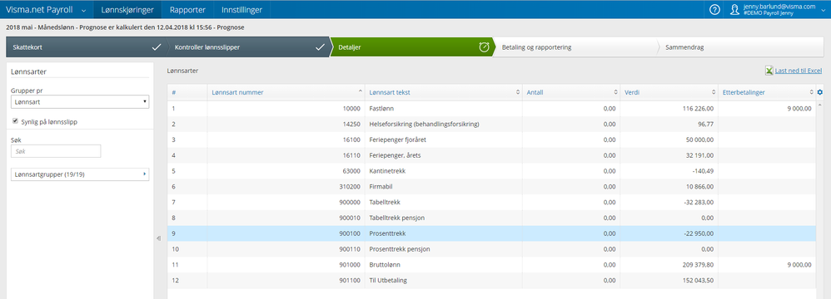831x299 pixels.
Task: Click jenny.barlund@visma.com account name
Action: coord(779,7)
